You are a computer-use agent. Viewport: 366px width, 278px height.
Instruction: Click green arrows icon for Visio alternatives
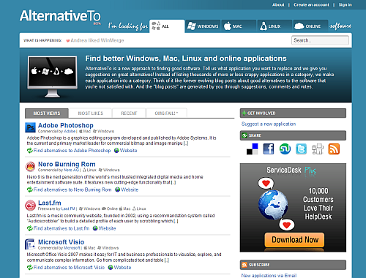30,268
